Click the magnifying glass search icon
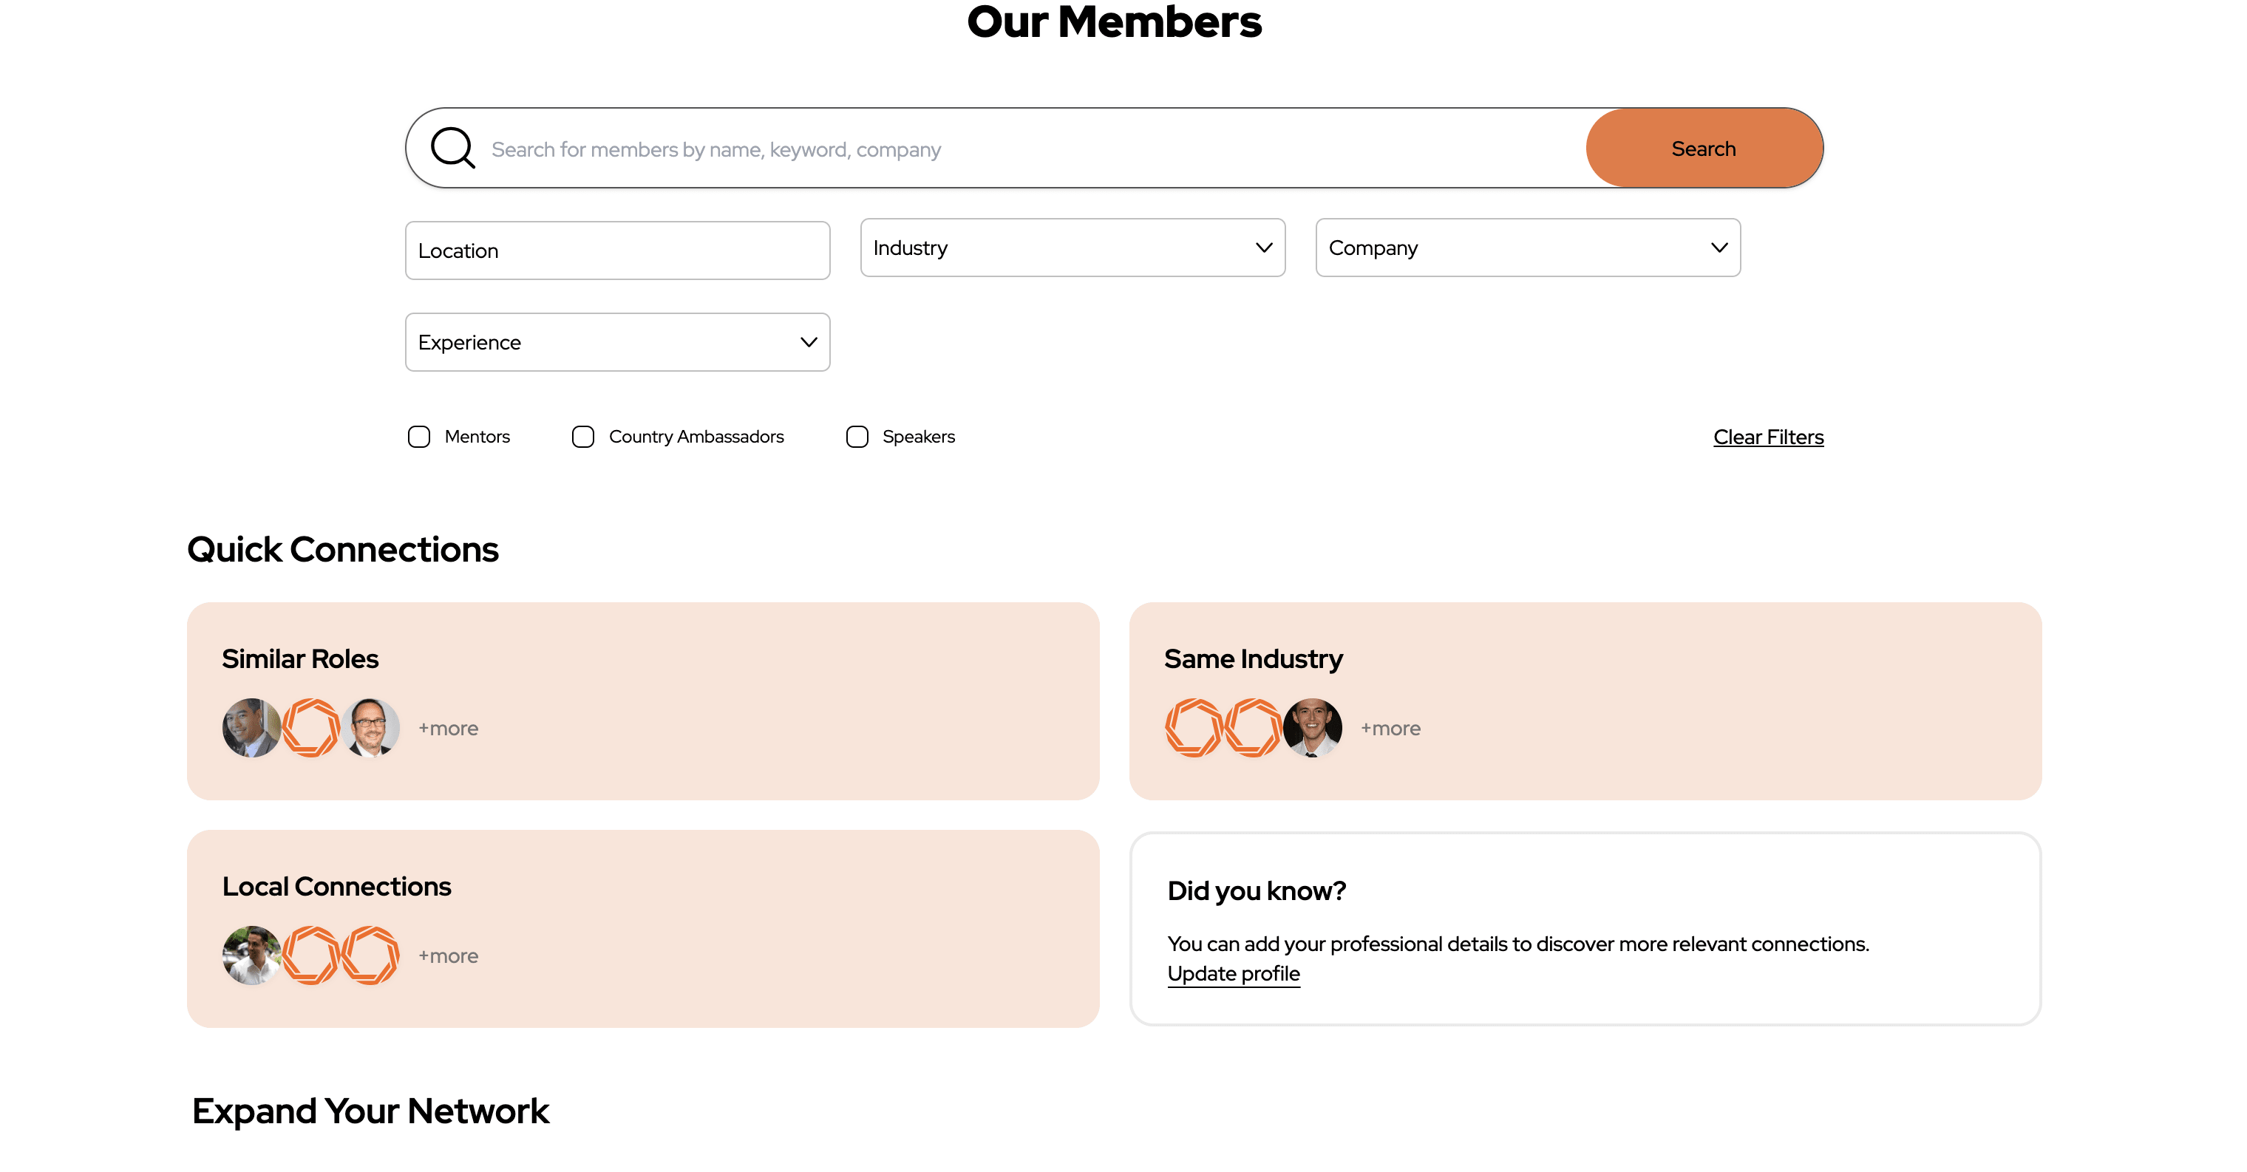 [x=452, y=147]
